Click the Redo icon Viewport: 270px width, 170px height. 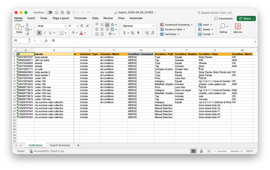[83, 12]
